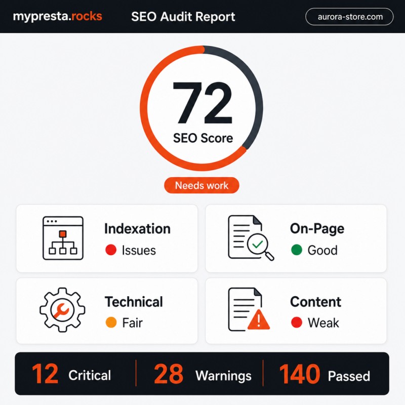This screenshot has width=405, height=405.
Task: Click the Weak status text
Action: pyautogui.click(x=323, y=323)
